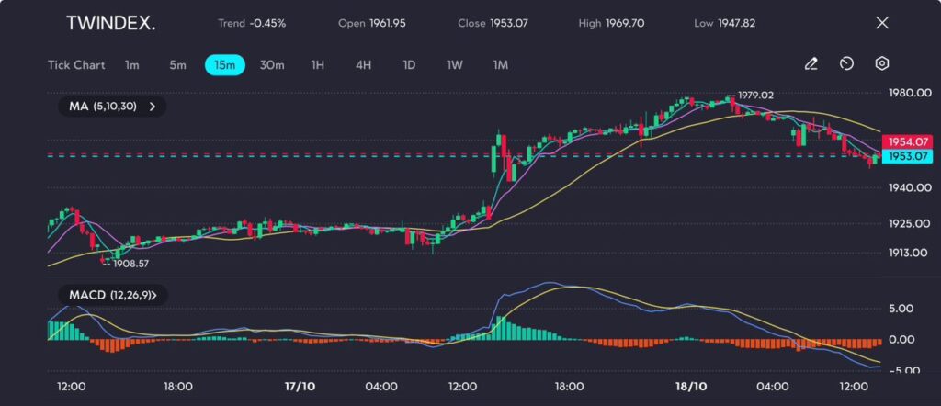Switch to Tick Chart view
Screen dimensions: 941x406
pos(76,65)
